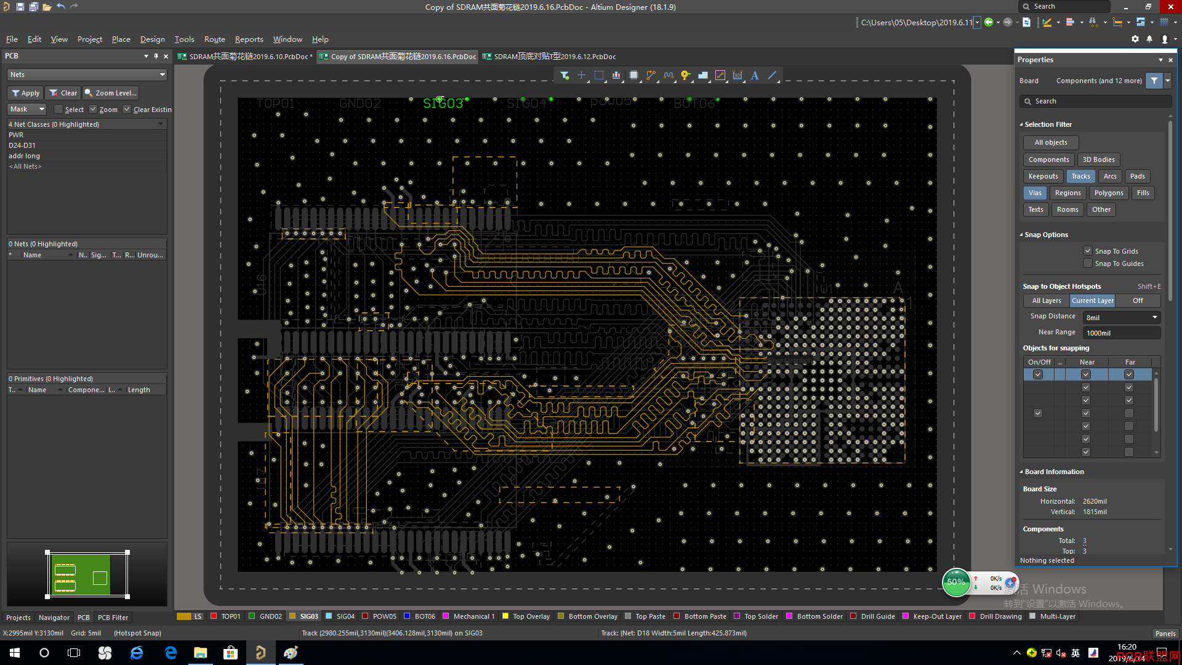Set snap hotspots to Current Layer
Viewport: 1182px width, 665px height.
pyautogui.click(x=1092, y=300)
